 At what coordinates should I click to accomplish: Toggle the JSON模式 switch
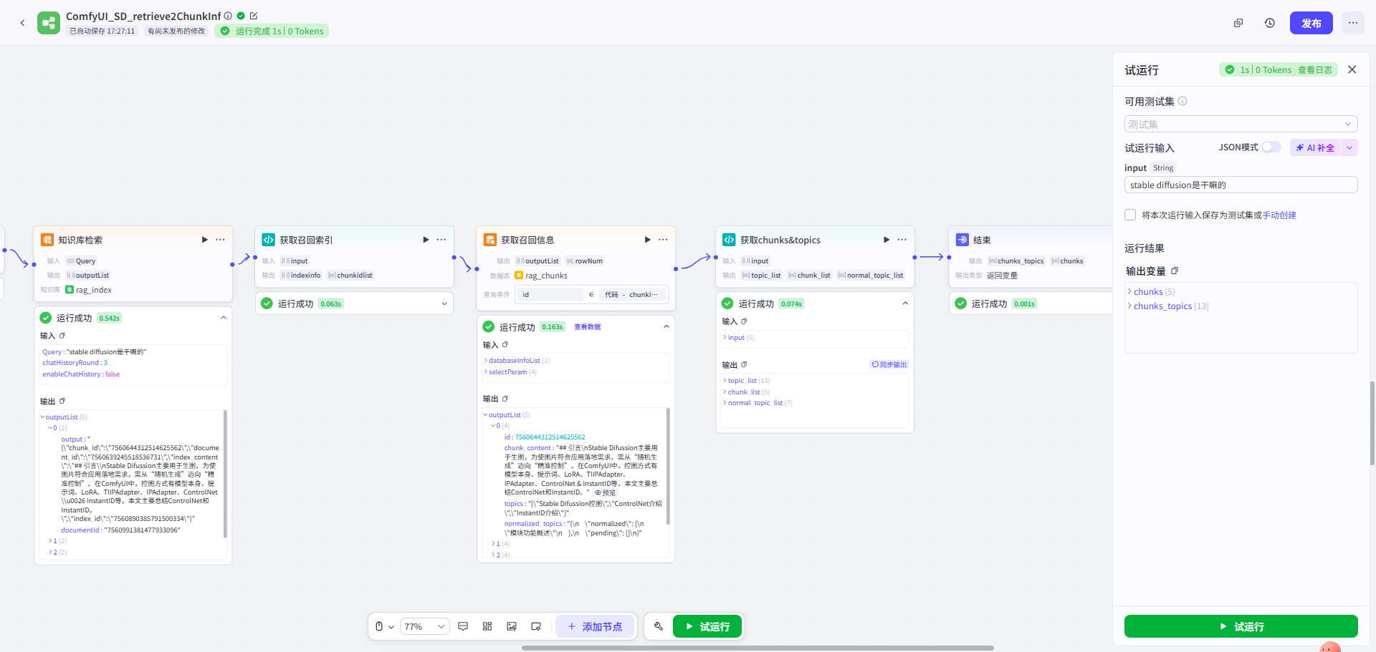(1271, 147)
